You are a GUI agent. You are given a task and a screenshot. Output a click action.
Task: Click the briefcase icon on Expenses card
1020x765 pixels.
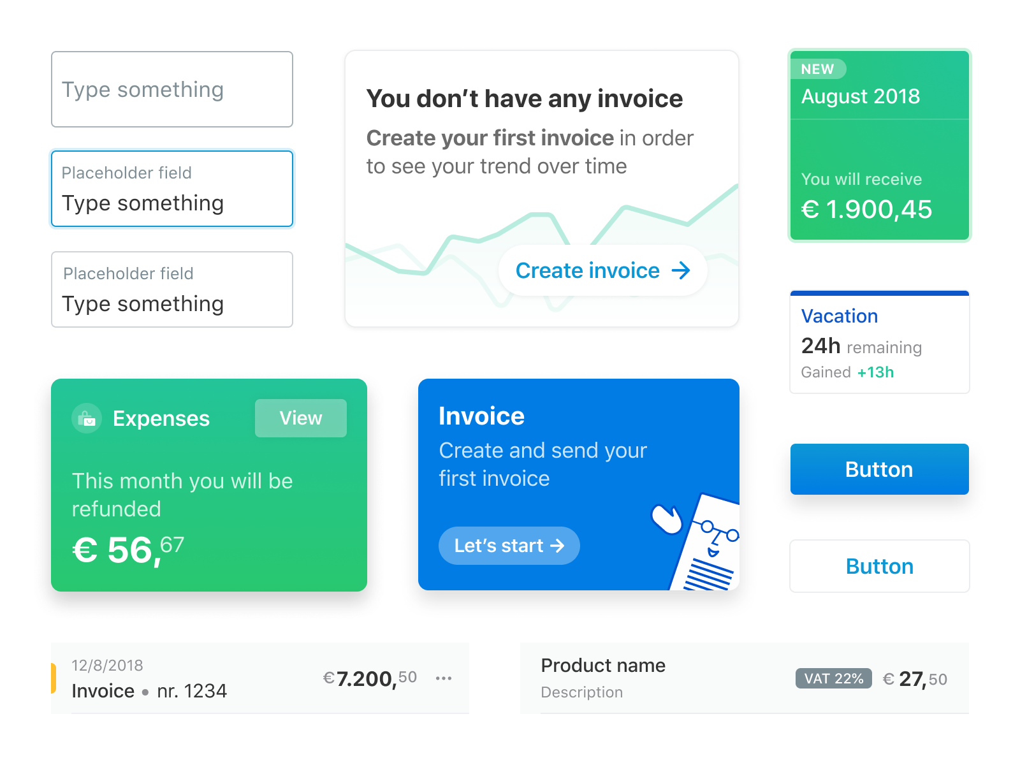(87, 418)
